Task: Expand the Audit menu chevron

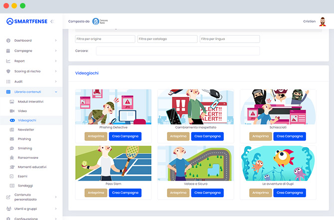Action: coord(56,81)
